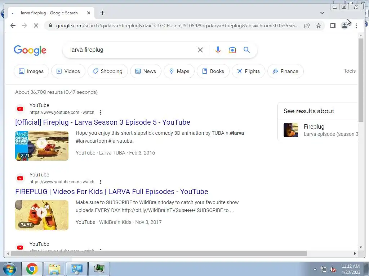Open the Windows Start menu
Screen dimensions: 369x276
click(x=9, y=269)
